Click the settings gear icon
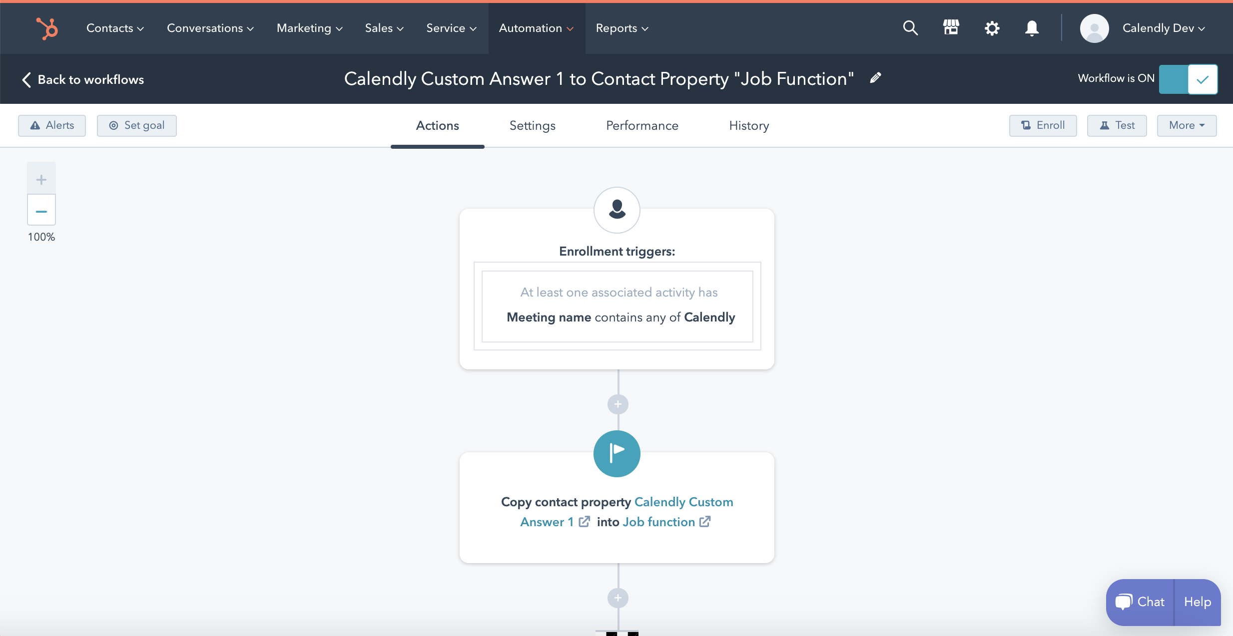 click(x=992, y=27)
